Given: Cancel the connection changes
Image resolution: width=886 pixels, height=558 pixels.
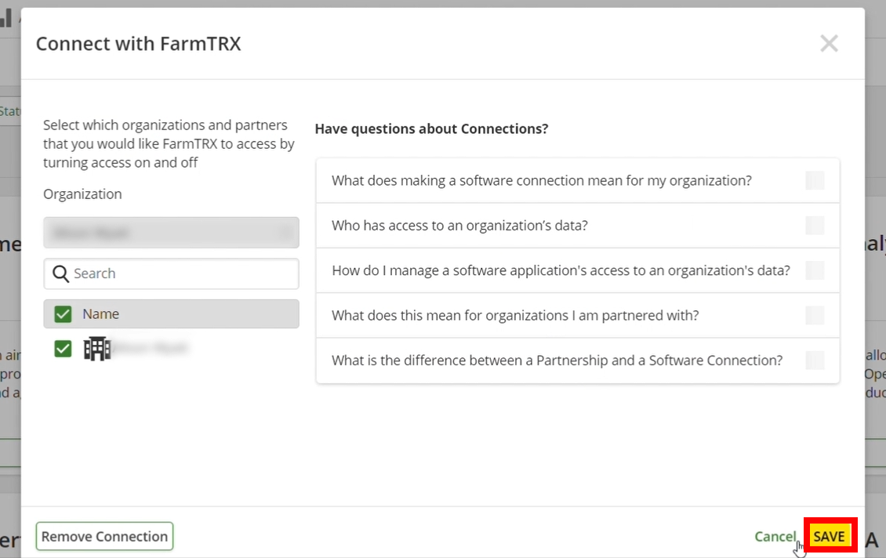Looking at the screenshot, I should [775, 536].
